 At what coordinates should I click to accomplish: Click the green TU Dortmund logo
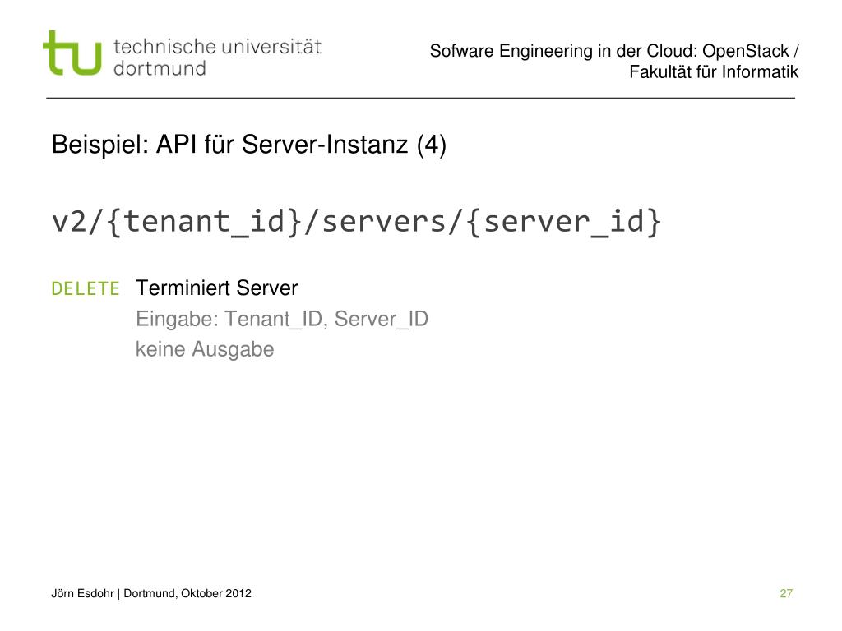(x=72, y=53)
